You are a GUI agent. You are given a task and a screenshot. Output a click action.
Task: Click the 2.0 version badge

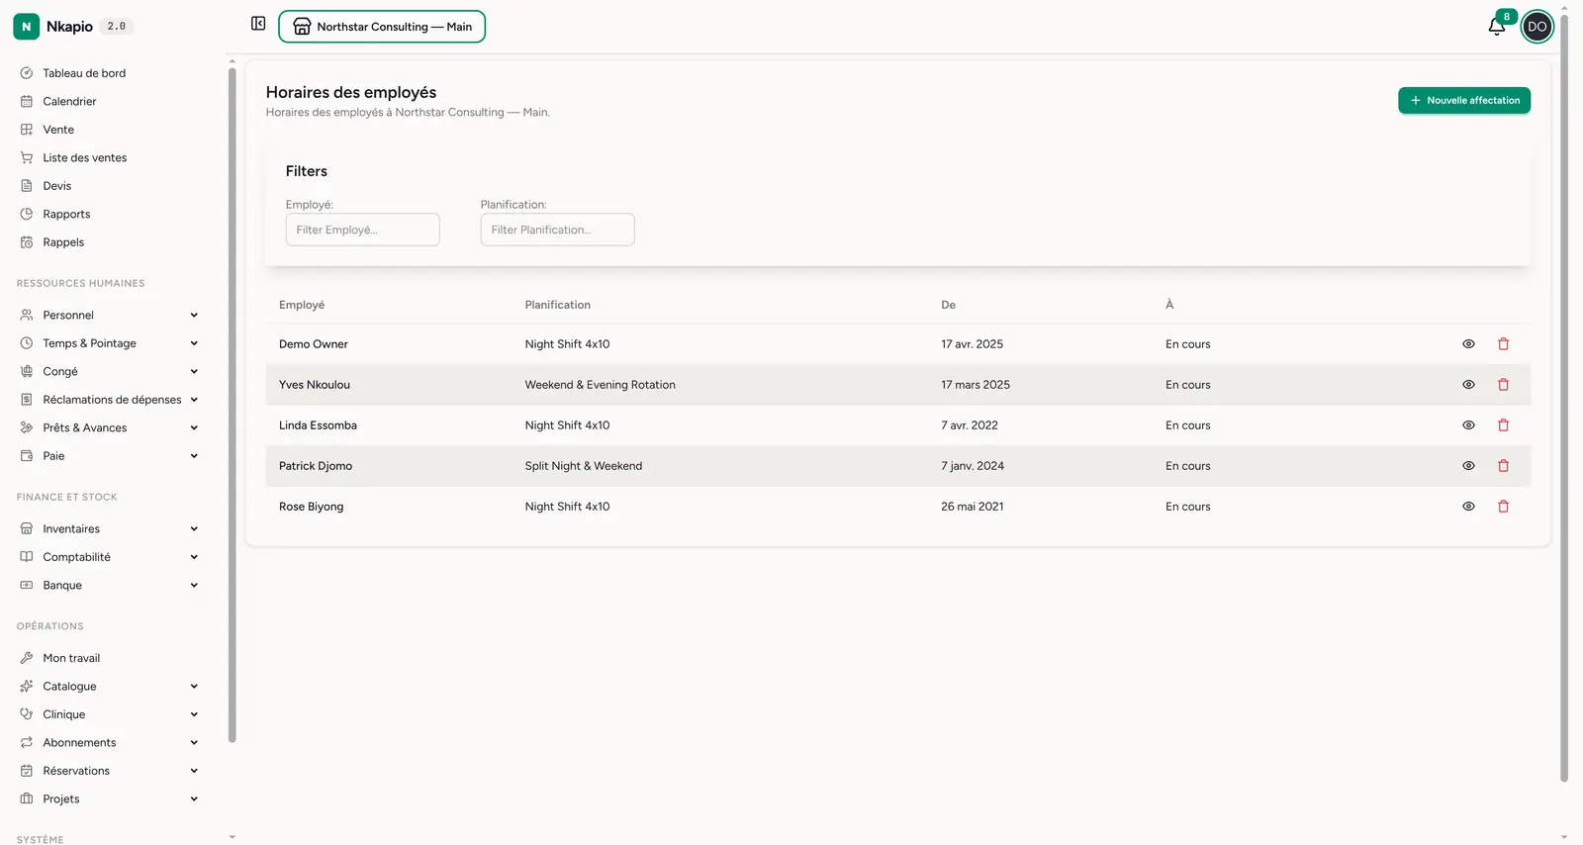click(x=117, y=27)
